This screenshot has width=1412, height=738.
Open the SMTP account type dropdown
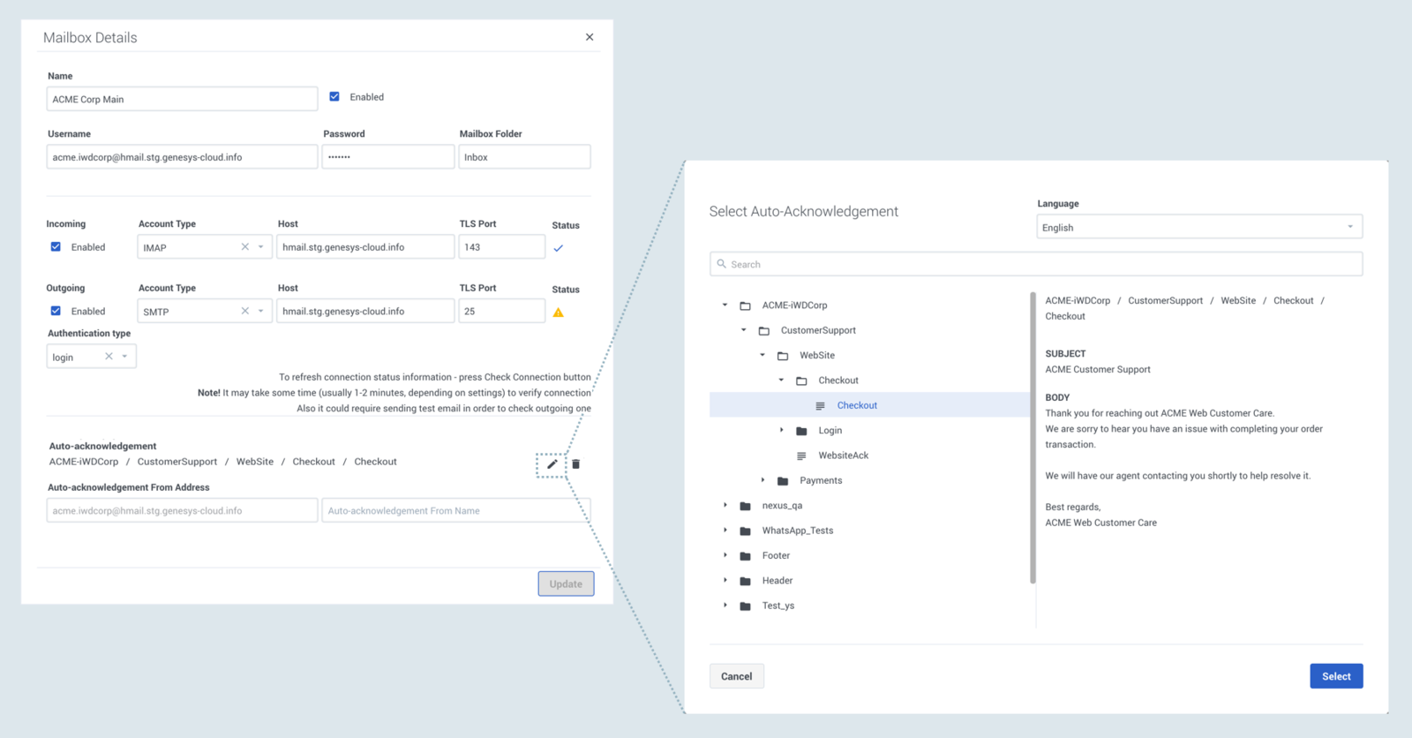pos(261,312)
